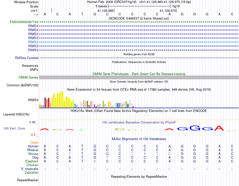The height and width of the screenshot is (186, 239).
Task: Click the hg19 label next to scale bar
Action: (176, 6)
